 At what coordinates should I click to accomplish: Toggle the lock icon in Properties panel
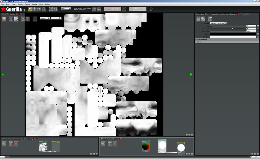pos(198,19)
